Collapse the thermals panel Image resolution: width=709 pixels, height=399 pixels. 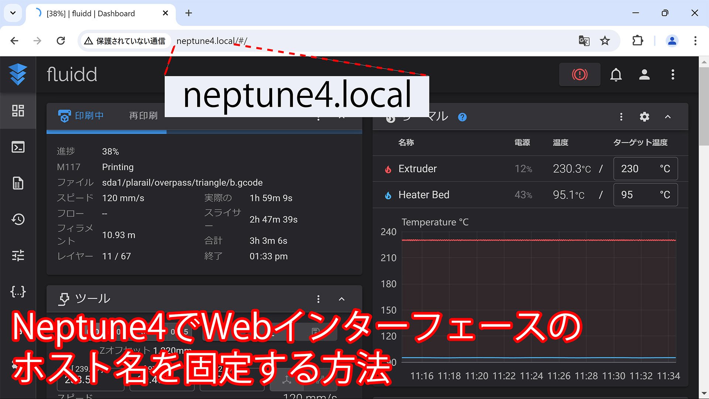tap(668, 117)
